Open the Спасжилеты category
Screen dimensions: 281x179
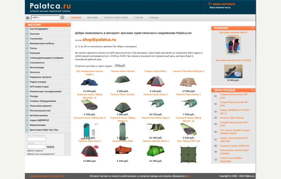click(37, 63)
